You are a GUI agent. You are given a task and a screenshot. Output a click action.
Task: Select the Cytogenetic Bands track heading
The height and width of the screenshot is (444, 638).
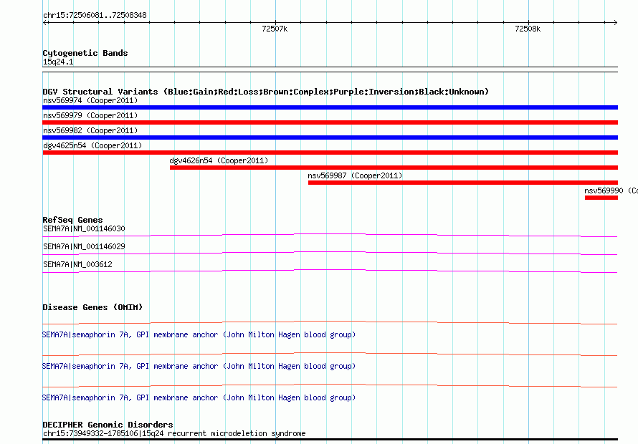[x=85, y=53]
